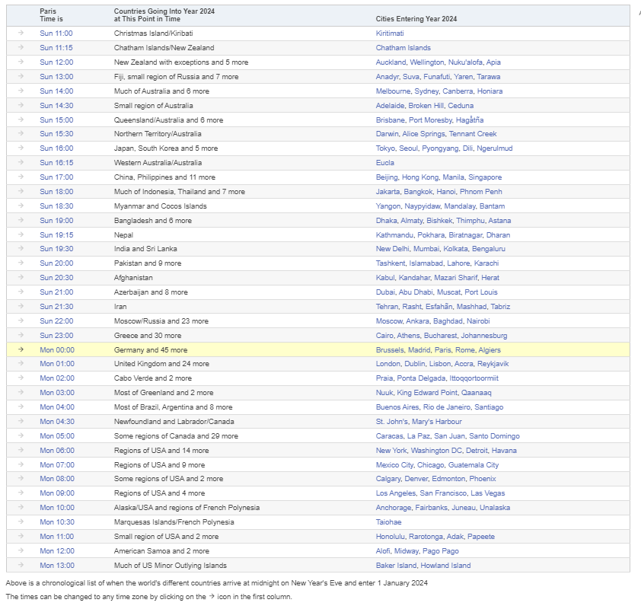Click the Bangkok city link
This screenshot has width=641, height=606.
(x=418, y=191)
